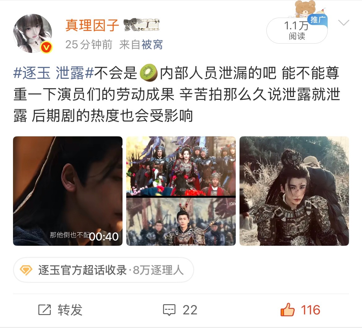Open the middle collage image

tap(181, 191)
